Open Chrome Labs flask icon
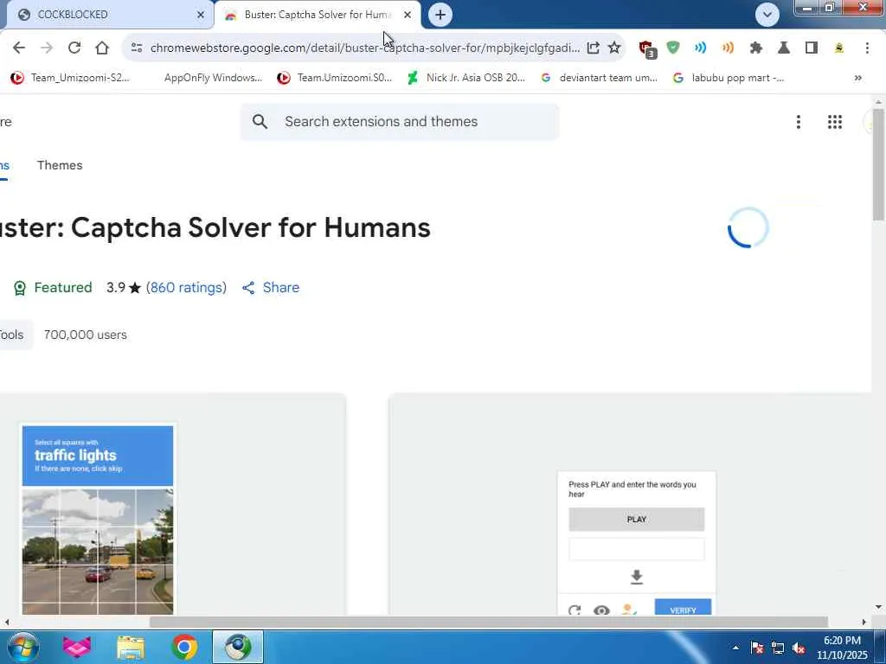Image resolution: width=886 pixels, height=664 pixels. click(783, 48)
